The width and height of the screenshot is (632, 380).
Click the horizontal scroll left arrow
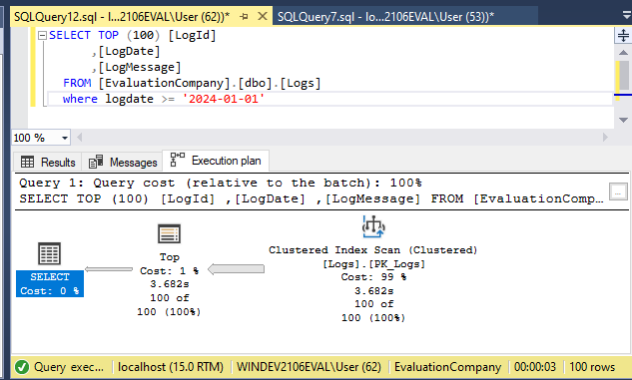click(x=80, y=138)
